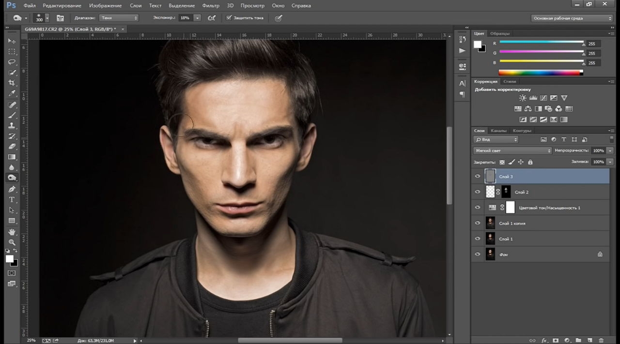Select the Horizontal Type tool
Viewport: 620px width, 344px height.
(12, 199)
